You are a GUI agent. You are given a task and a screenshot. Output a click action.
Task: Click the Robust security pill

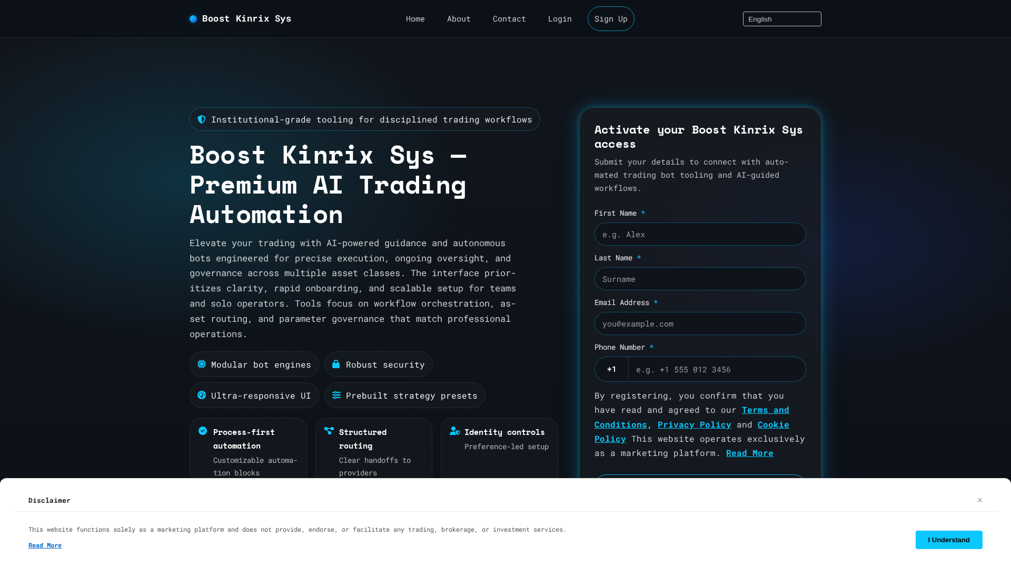379,364
